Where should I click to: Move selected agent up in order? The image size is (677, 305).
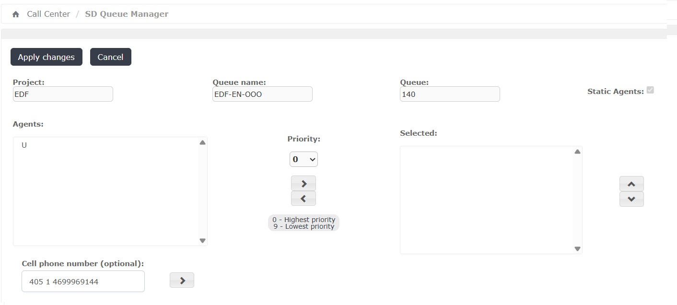tap(631, 184)
